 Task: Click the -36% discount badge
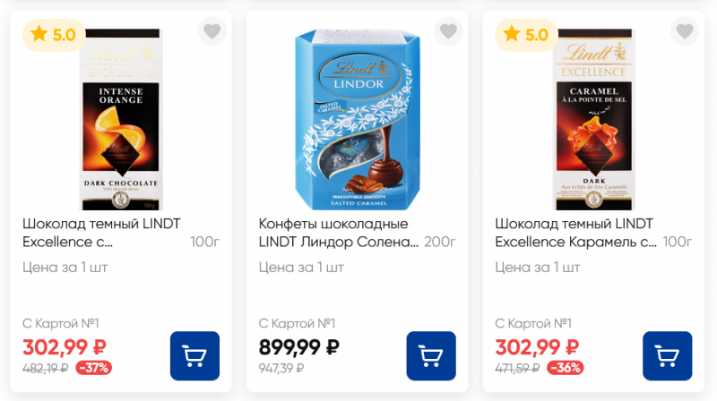click(566, 367)
